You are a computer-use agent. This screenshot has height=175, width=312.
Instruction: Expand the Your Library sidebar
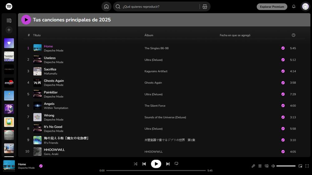pos(9,21)
